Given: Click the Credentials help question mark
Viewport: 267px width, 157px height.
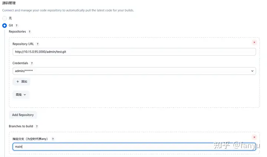Looking at the screenshot, I should click(x=32, y=63).
